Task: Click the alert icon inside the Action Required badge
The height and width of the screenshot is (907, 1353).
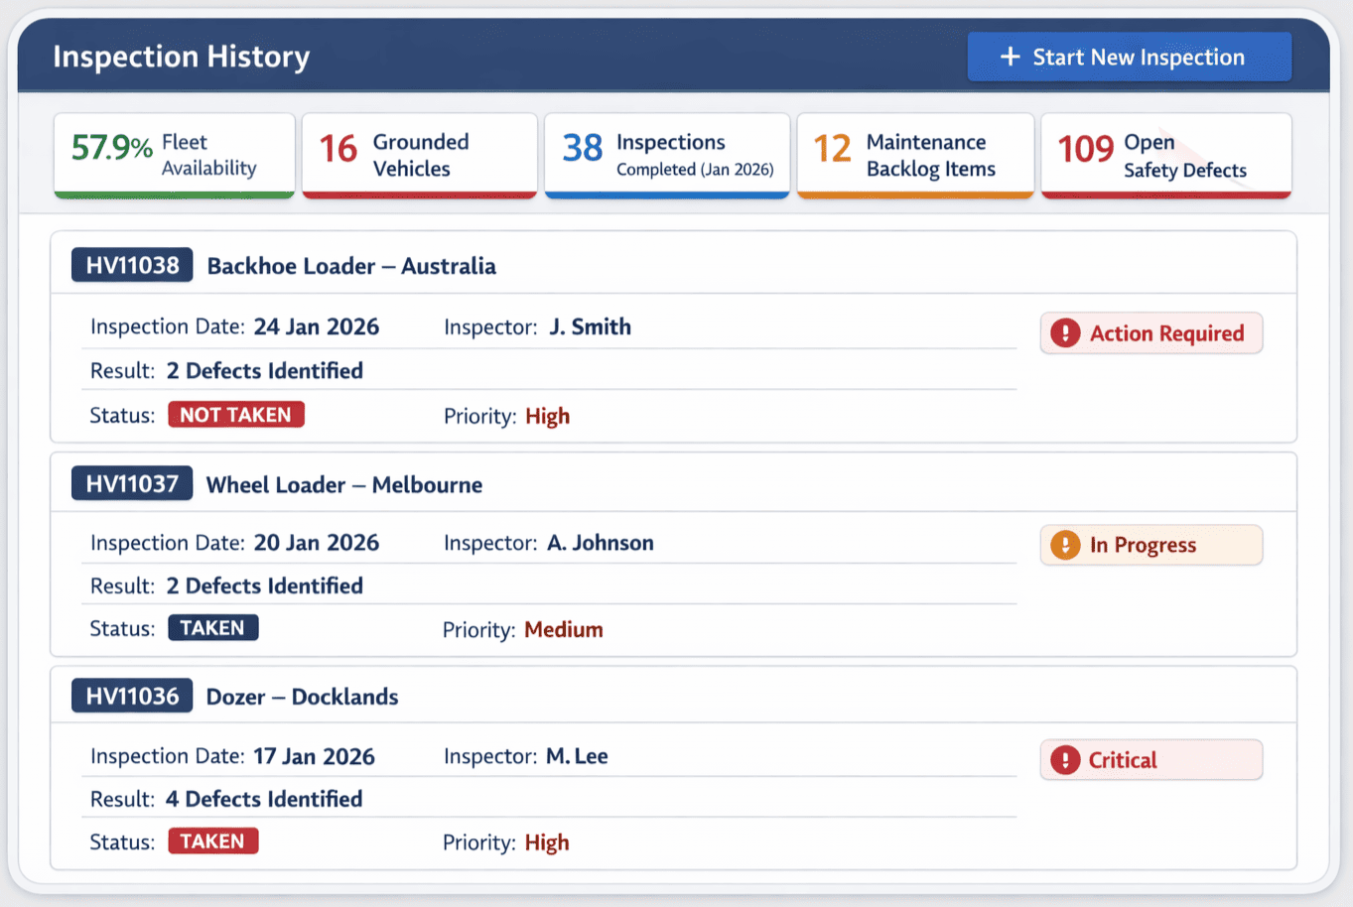Action: 1064,333
